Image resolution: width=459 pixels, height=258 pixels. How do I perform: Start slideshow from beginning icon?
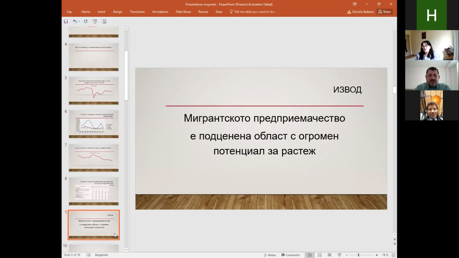[95, 21]
